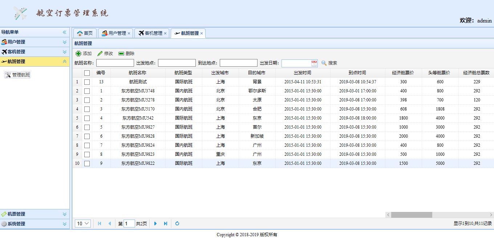
Task: Click the airplane logo in header
Action: pyautogui.click(x=21, y=13)
